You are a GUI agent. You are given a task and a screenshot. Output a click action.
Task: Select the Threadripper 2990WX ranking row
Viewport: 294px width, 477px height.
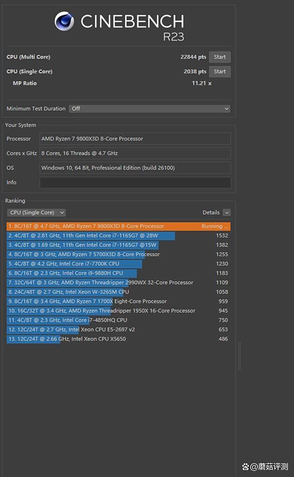point(119,282)
